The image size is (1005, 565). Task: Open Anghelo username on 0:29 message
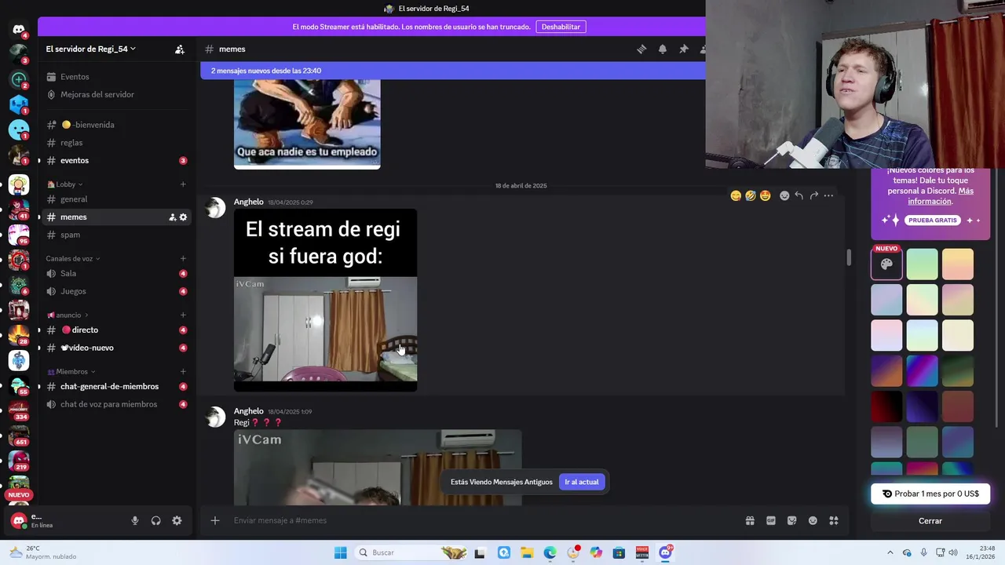[248, 202]
